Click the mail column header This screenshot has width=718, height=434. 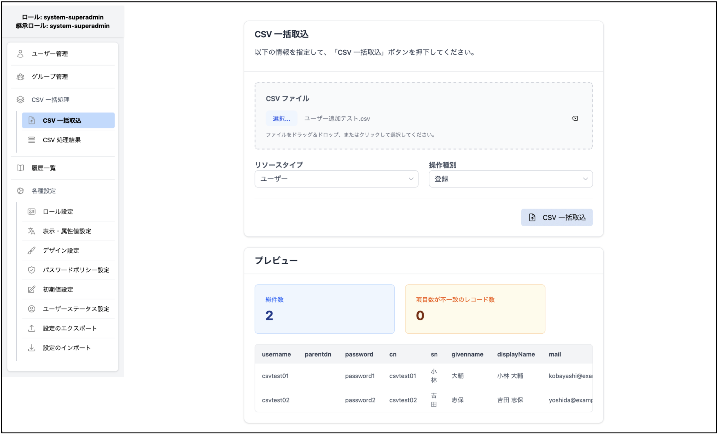tap(555, 354)
